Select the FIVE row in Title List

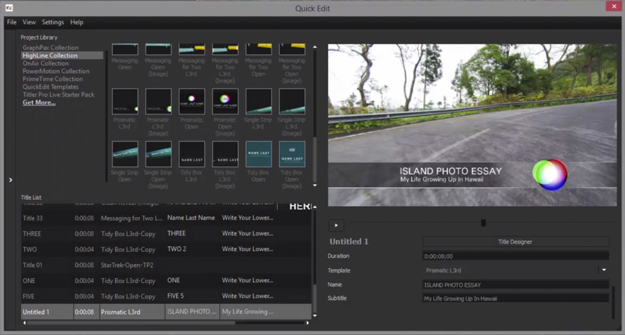pos(166,296)
